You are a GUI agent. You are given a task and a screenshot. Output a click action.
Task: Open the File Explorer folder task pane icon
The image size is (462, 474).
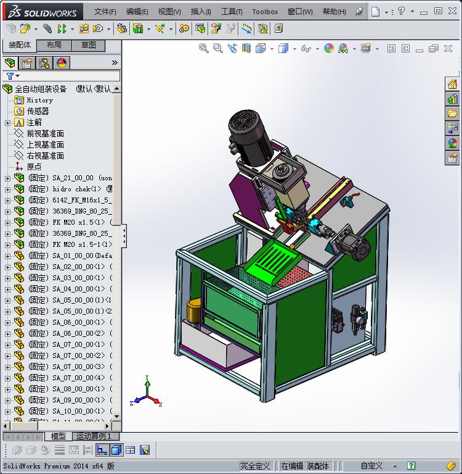(452, 114)
